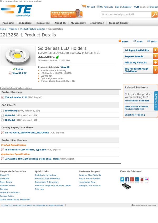Open the Support Center menu
Image resolution: width=158 pixels, height=223 pixels.
coord(119,23)
